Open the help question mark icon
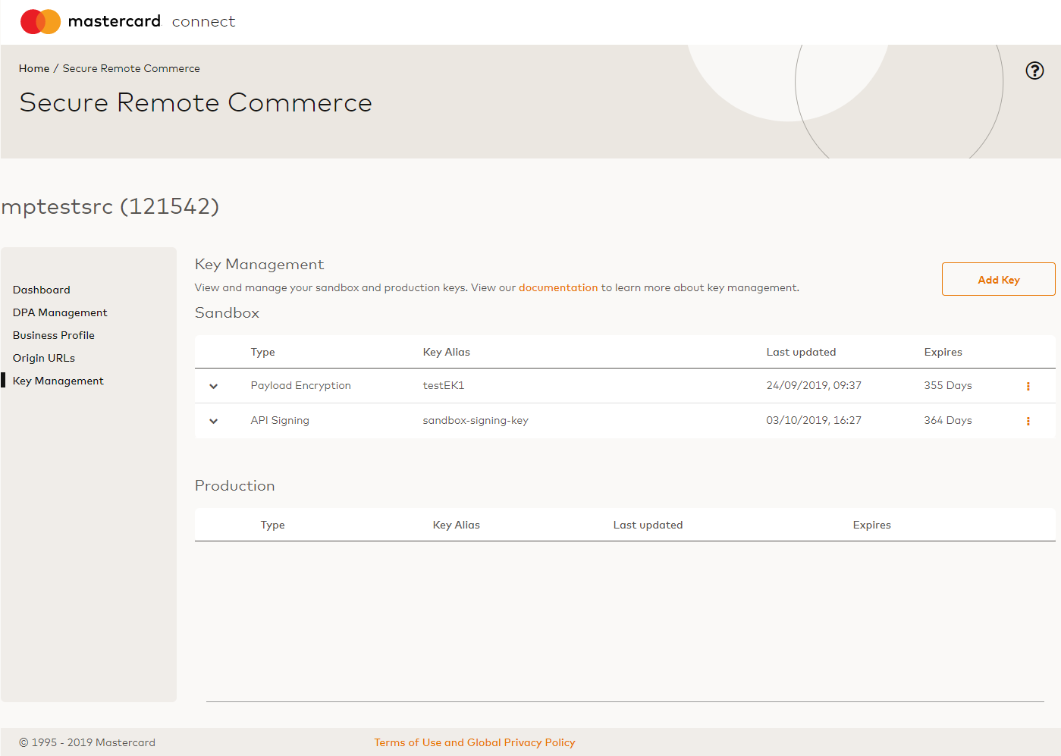This screenshot has height=756, width=1061. (x=1034, y=71)
